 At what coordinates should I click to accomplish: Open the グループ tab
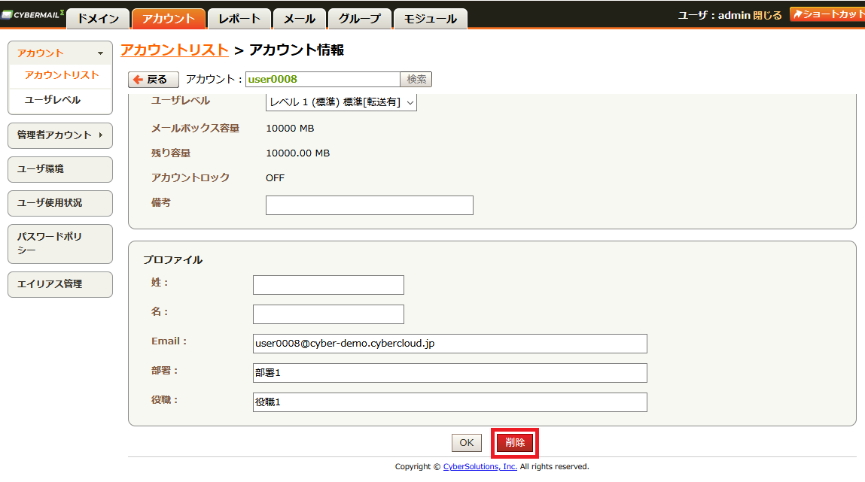click(x=360, y=19)
